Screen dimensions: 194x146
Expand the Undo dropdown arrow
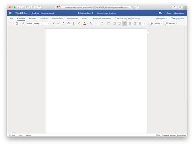click(13, 23)
